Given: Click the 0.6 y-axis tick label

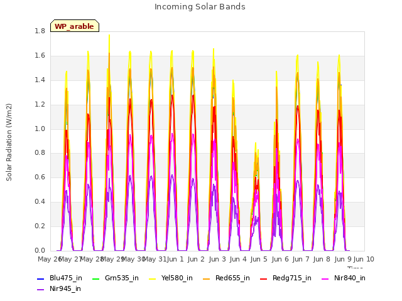Looking at the screenshot, I should [x=40, y=177].
